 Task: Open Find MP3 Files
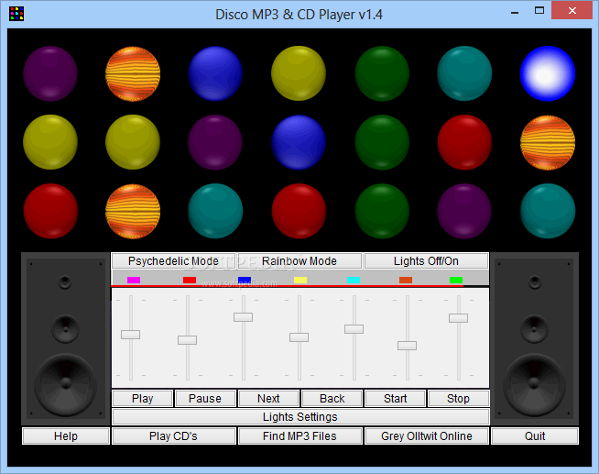pyautogui.click(x=299, y=436)
